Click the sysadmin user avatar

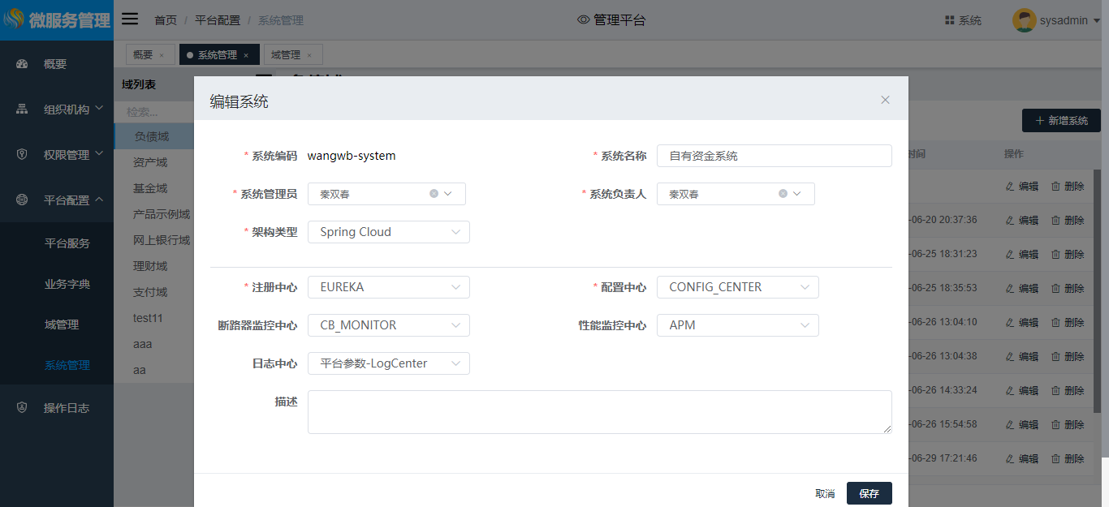1024,20
